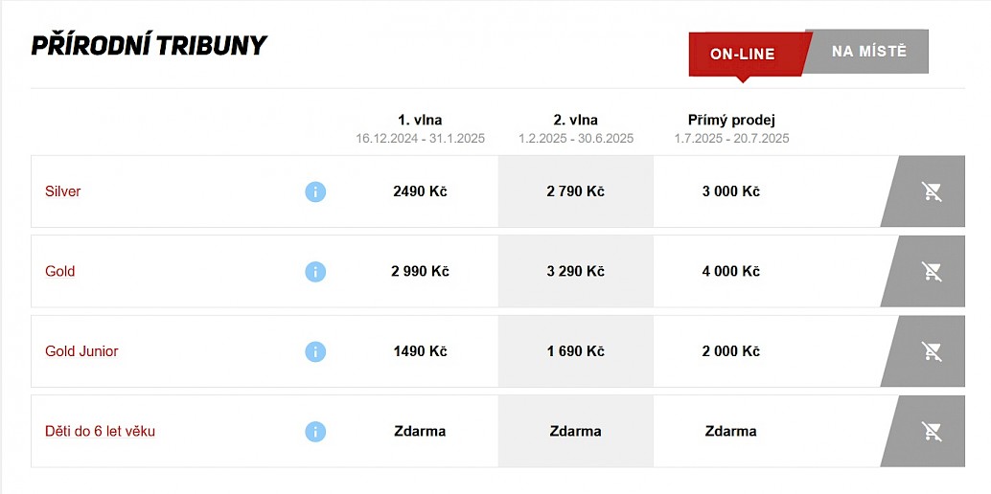Viewport: 991px width, 494px height.
Task: Open the Silver ticket link
Action: coord(63,191)
